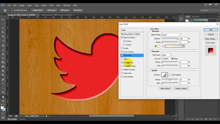Enable the Texture checkbox

tap(124, 44)
